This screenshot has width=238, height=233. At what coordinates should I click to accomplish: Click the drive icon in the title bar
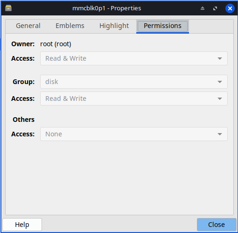pos(8,8)
